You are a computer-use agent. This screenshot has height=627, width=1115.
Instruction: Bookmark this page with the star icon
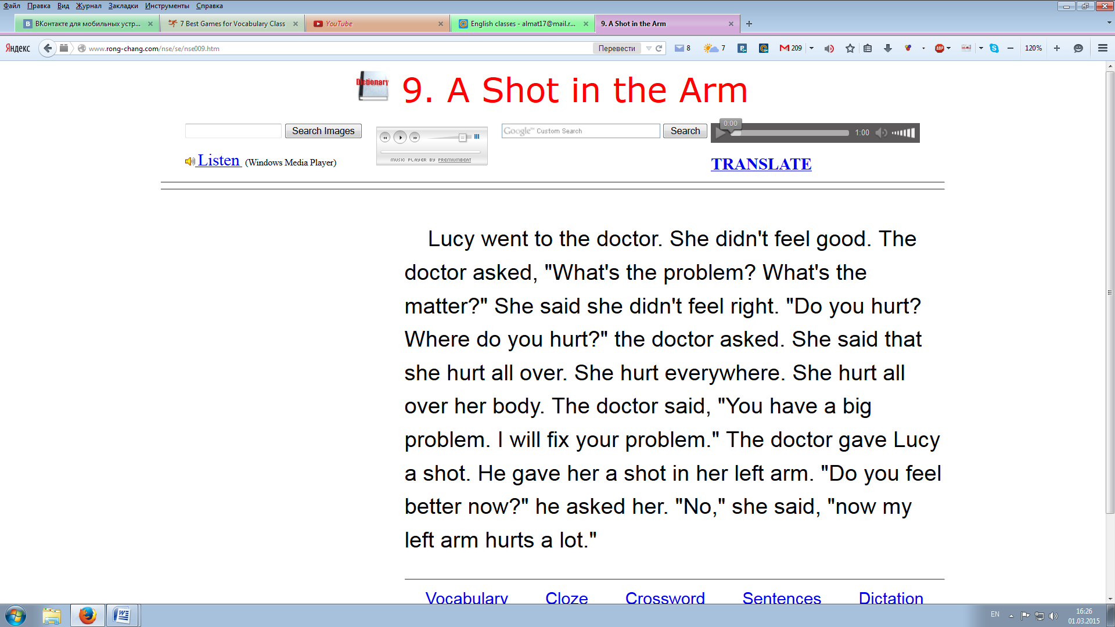coord(850,48)
